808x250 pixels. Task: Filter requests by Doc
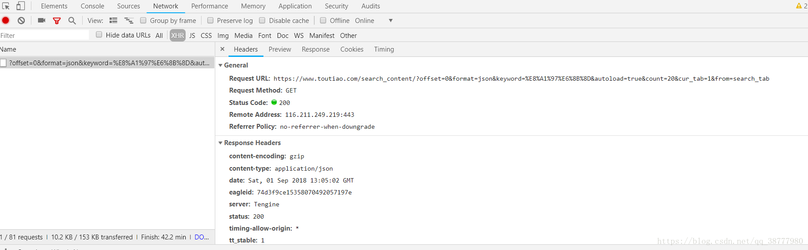tap(283, 36)
